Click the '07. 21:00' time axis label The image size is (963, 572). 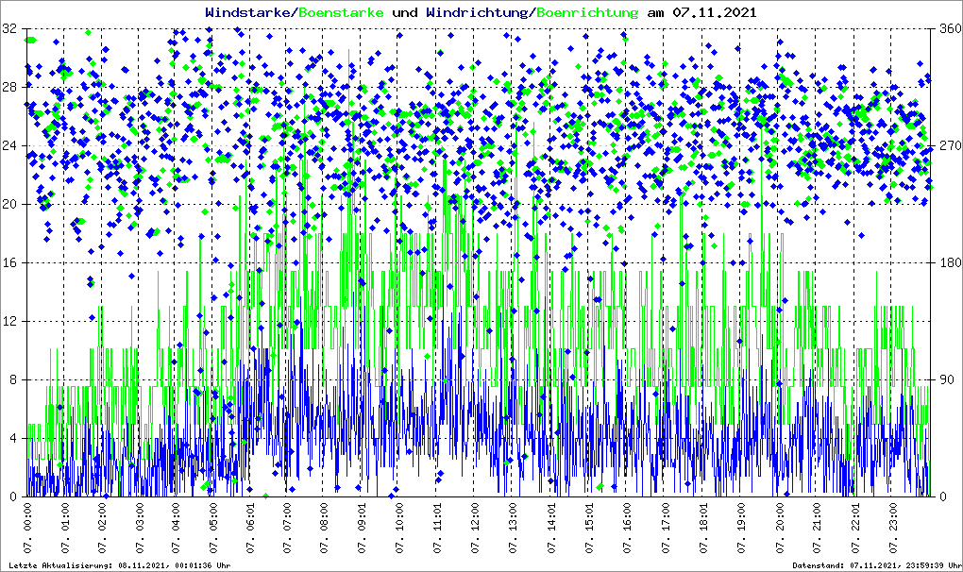[817, 528]
